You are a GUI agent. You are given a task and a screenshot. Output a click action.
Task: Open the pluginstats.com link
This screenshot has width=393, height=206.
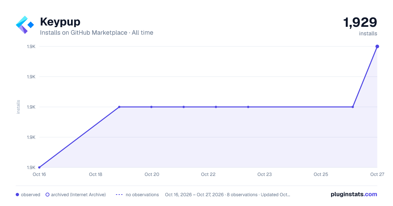354,194
